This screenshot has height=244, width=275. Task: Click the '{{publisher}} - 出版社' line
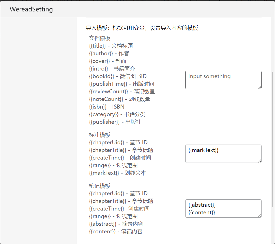(x=115, y=122)
